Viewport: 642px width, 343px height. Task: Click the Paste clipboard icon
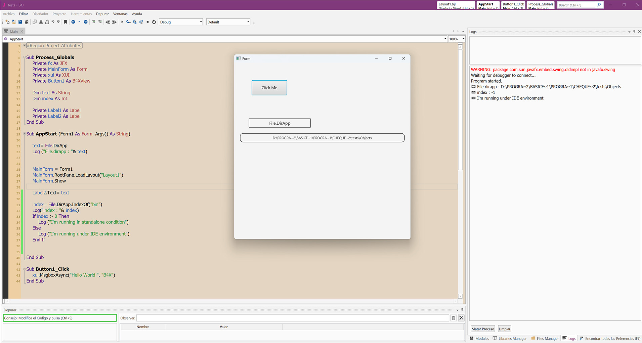(47, 22)
